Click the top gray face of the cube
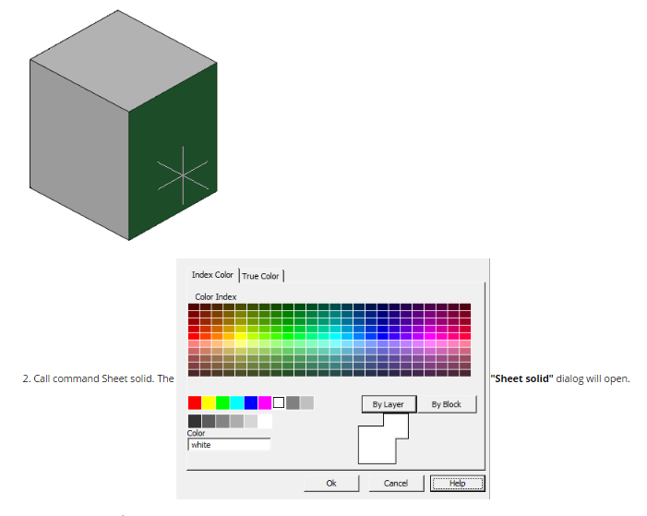This screenshot has width=647, height=516. (x=123, y=60)
